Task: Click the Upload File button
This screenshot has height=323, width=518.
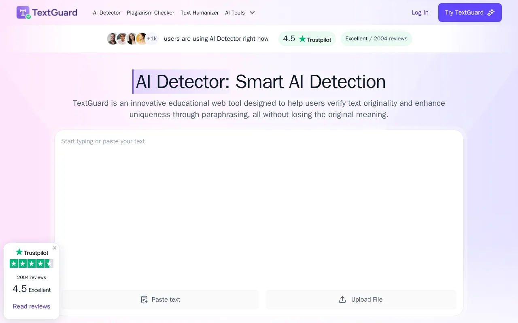Action: 361,300
